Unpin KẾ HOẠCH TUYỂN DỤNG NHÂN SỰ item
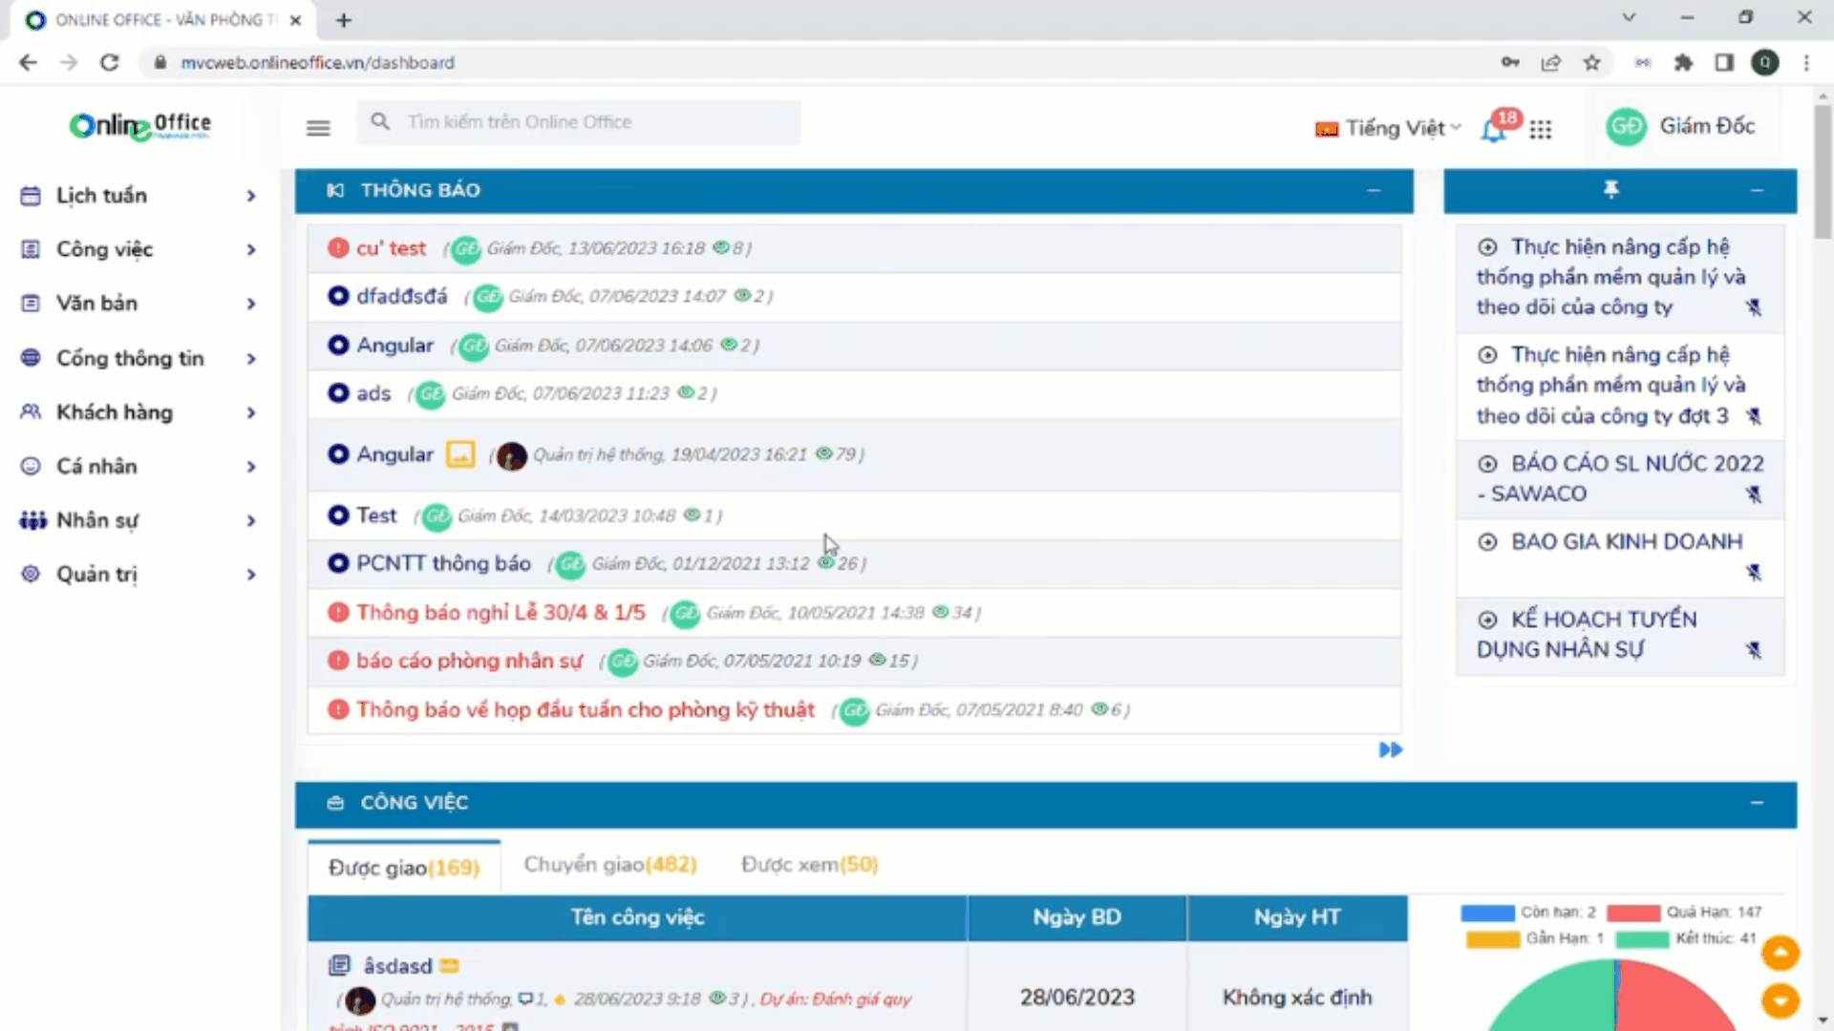1834x1031 pixels. coord(1753,650)
